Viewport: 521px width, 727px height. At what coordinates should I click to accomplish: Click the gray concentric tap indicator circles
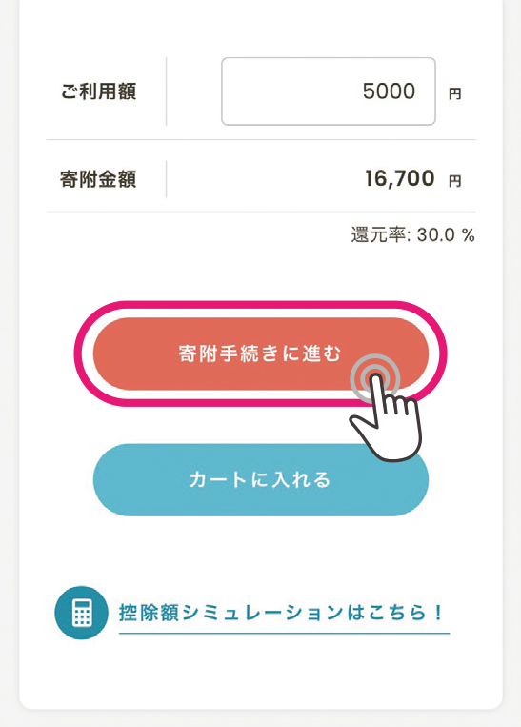tap(374, 379)
